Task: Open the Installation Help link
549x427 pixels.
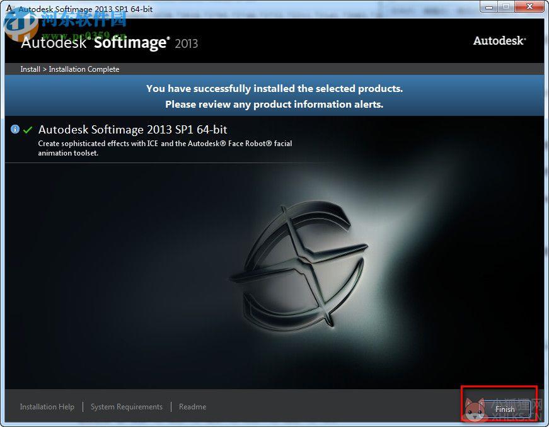Action: (47, 407)
